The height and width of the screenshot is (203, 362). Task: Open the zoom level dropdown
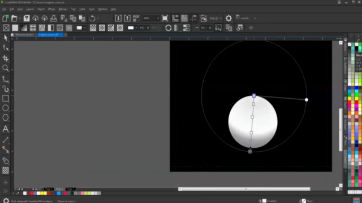point(158,18)
